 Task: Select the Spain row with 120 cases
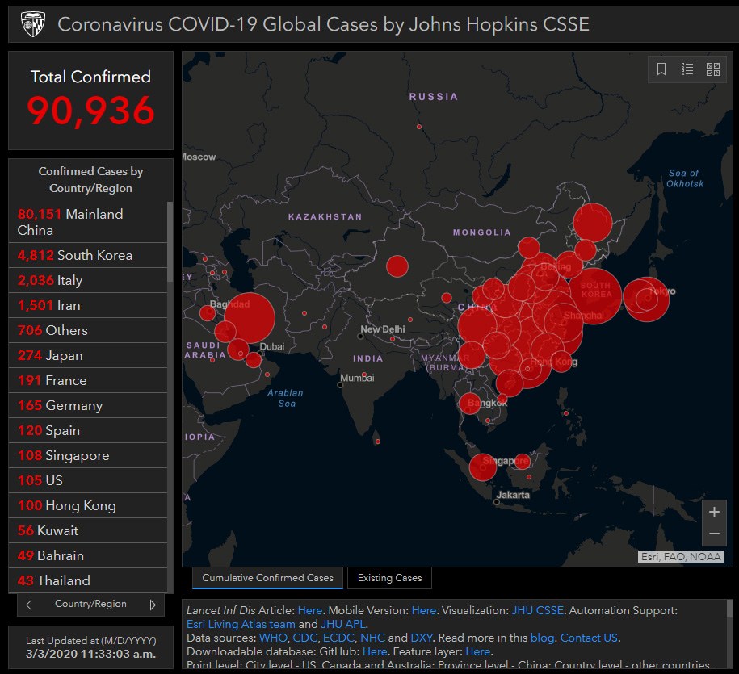pyautogui.click(x=88, y=430)
